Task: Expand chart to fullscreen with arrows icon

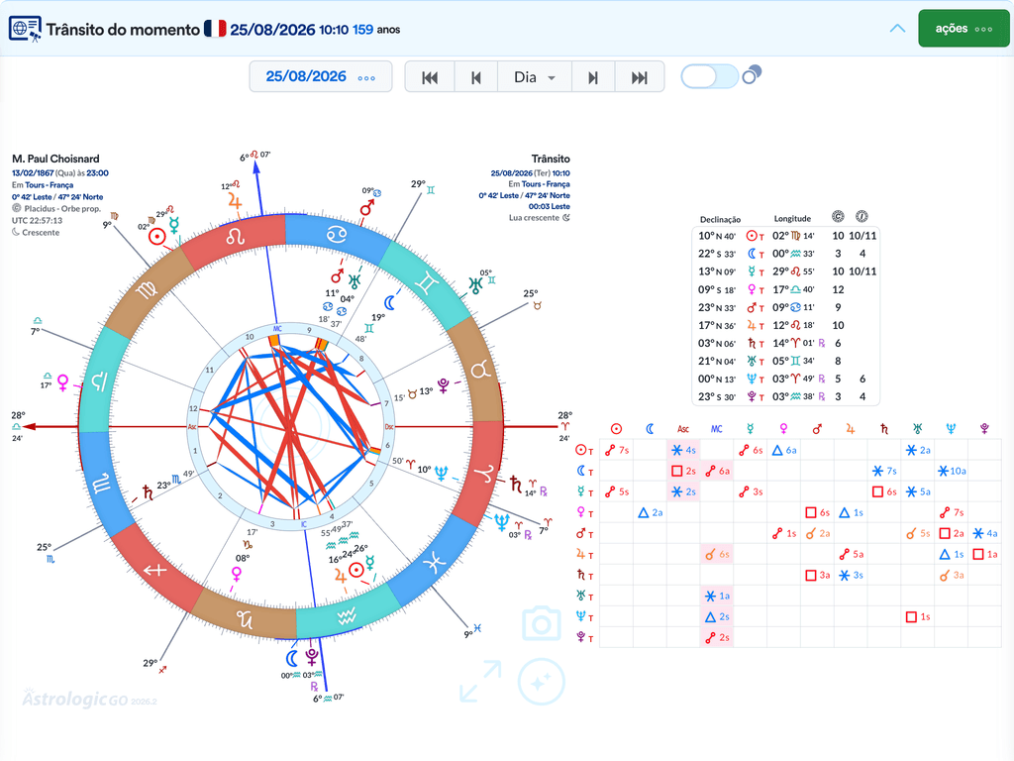Action: coord(480,682)
